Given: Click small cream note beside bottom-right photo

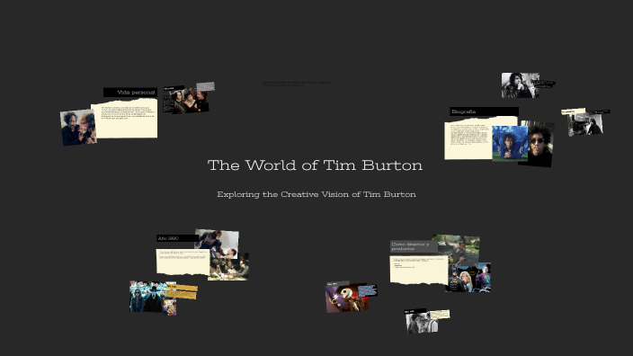Looking at the screenshot, I should coord(440,315).
